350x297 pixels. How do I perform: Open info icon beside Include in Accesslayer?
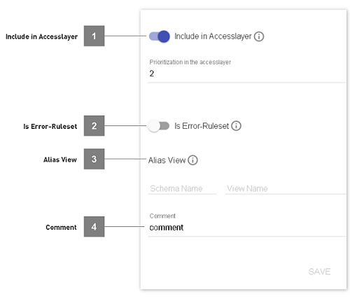pos(259,36)
